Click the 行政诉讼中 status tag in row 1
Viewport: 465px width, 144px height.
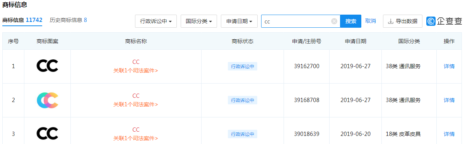243,66
